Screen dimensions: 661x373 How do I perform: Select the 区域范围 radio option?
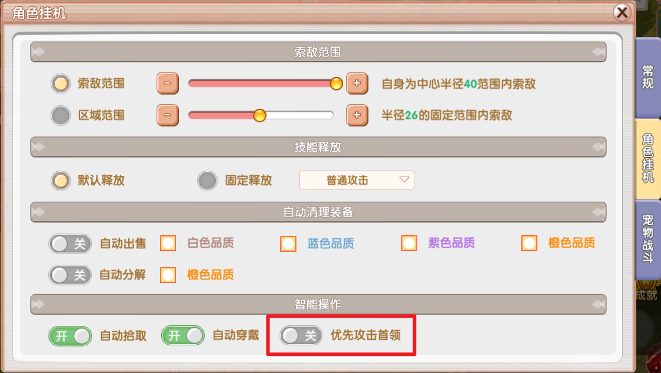[x=61, y=115]
